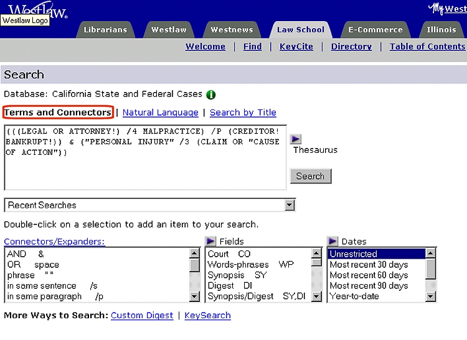
Task: Open Table of Contents link
Action: [x=428, y=47]
